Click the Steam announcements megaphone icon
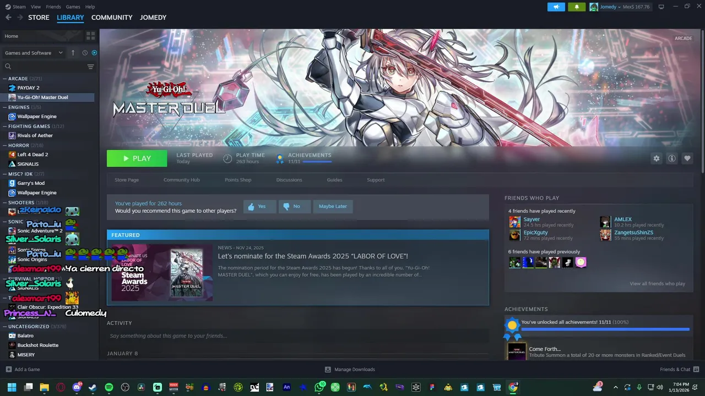 click(556, 7)
